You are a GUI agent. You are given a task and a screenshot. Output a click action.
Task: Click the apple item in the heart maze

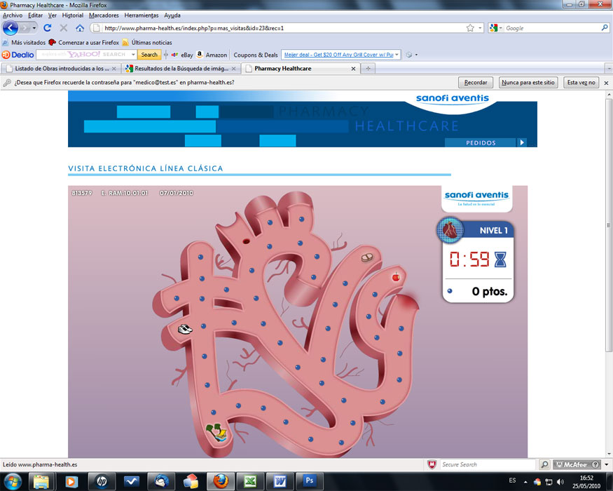click(396, 277)
